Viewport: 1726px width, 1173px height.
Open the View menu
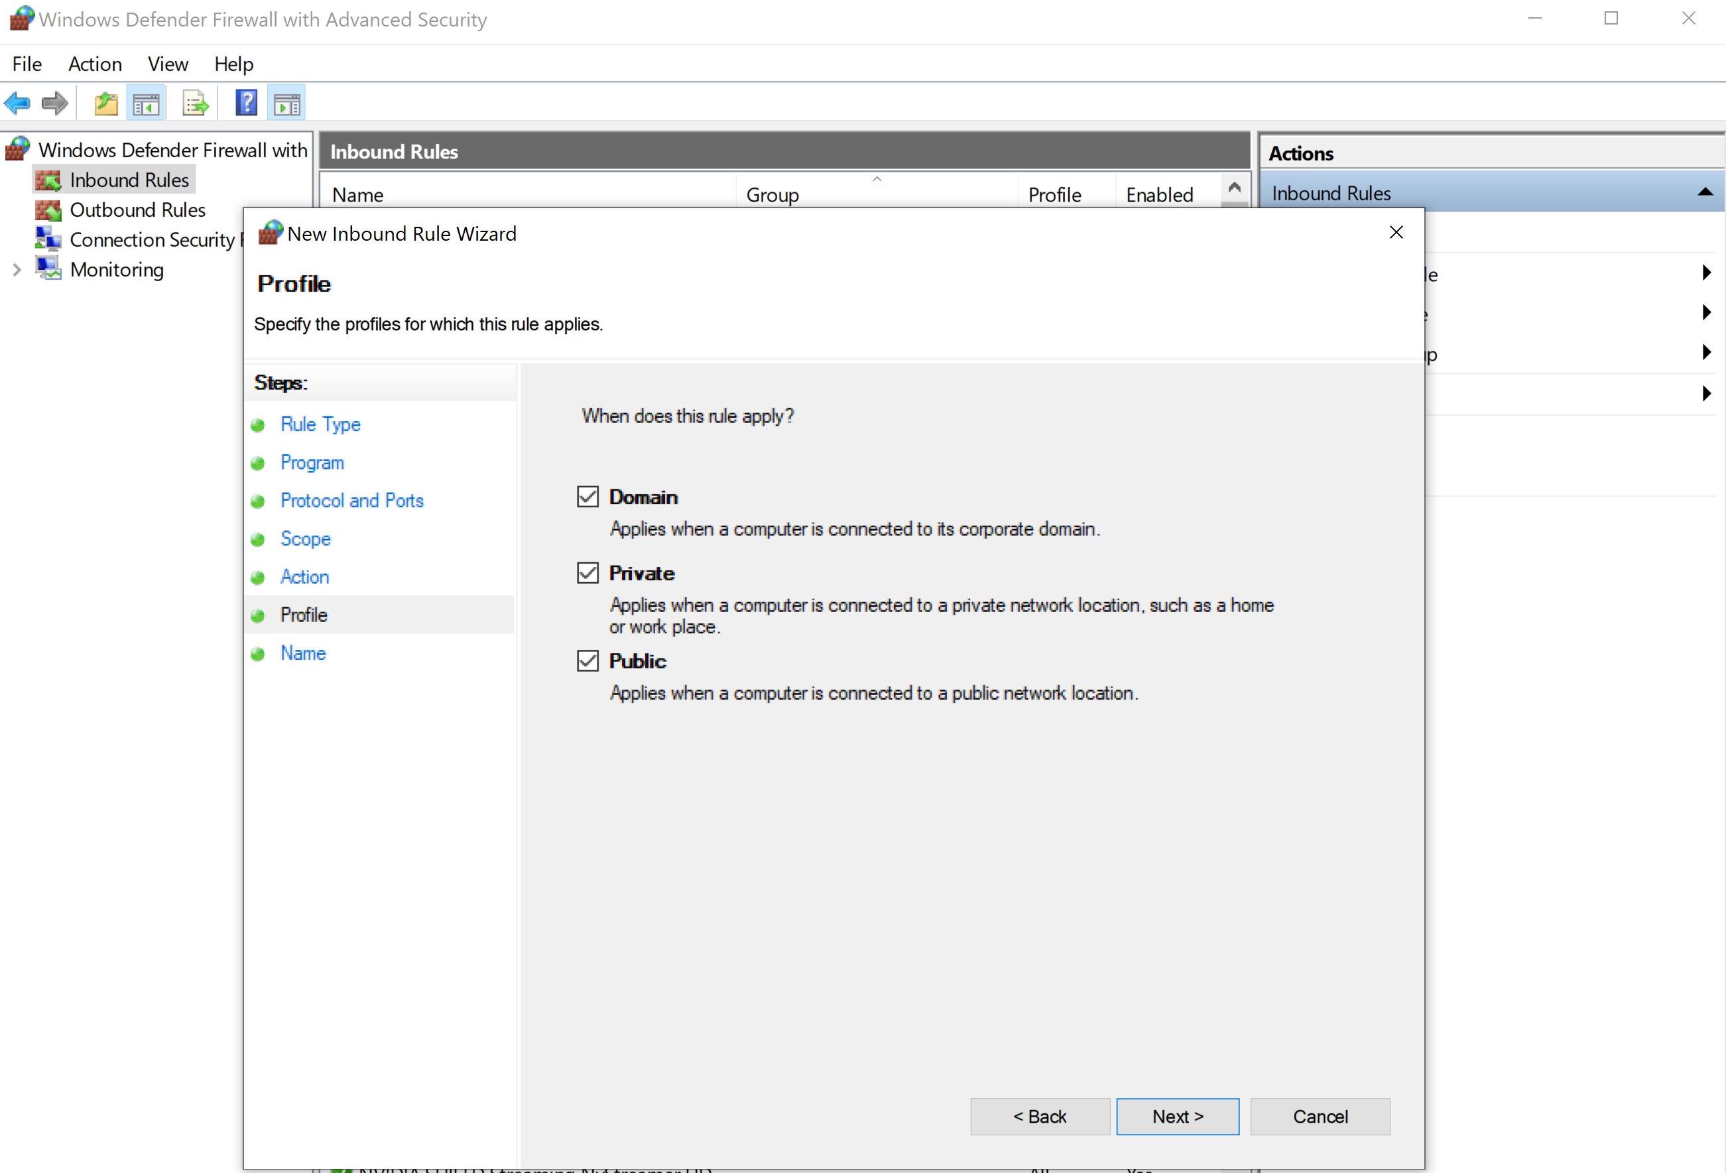click(x=168, y=64)
